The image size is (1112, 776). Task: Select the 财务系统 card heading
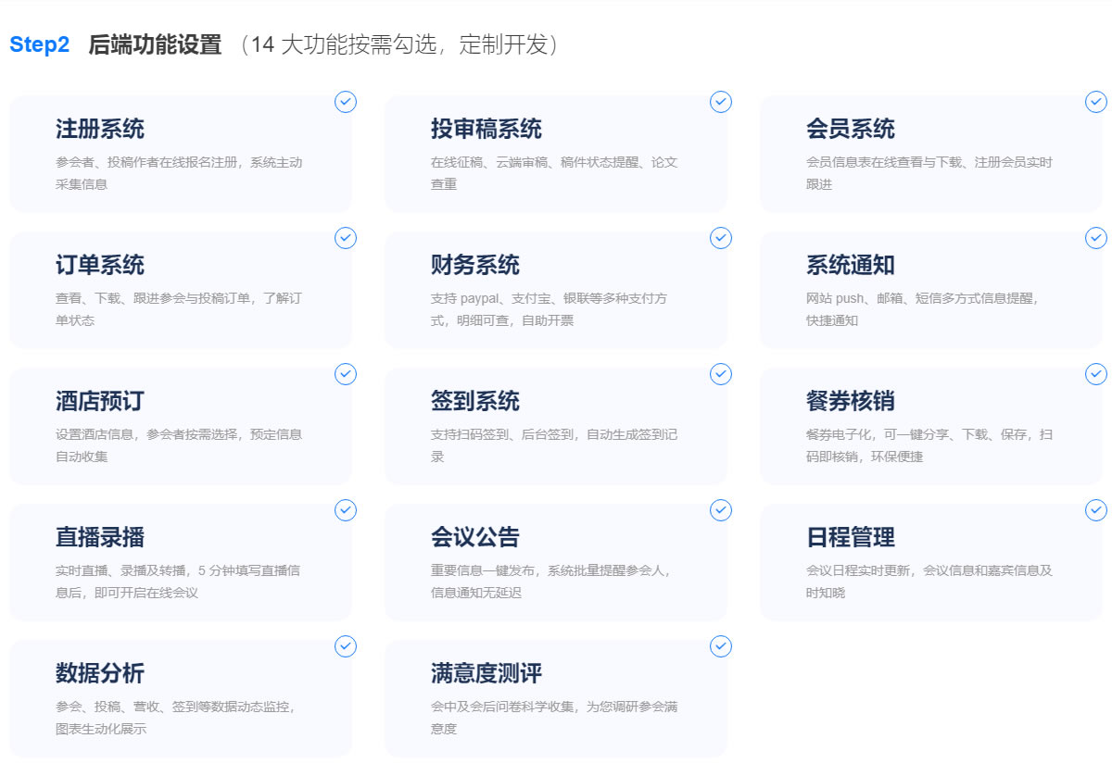click(x=475, y=265)
